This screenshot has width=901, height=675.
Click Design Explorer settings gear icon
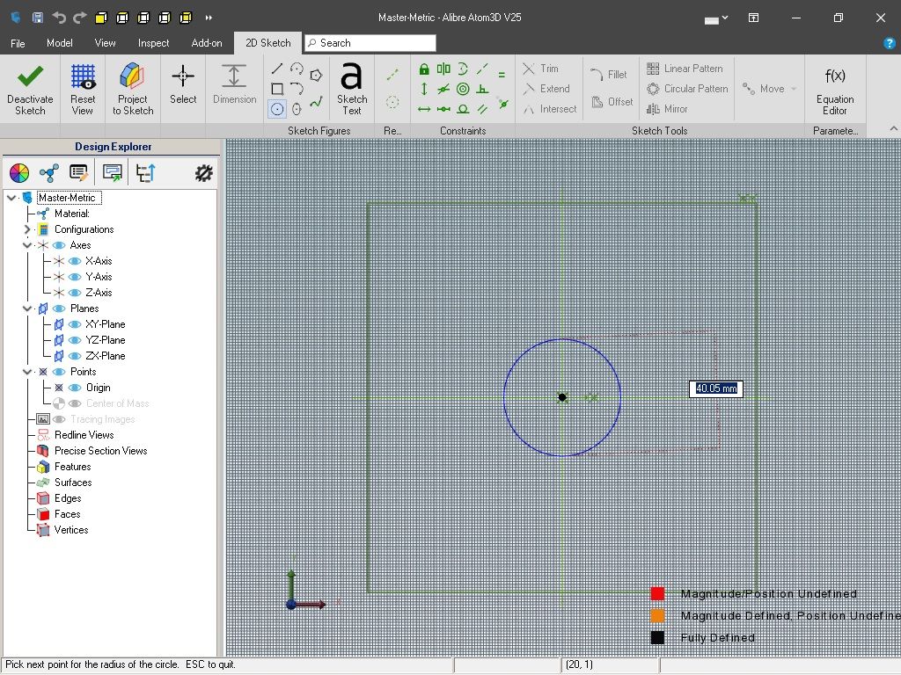point(203,173)
